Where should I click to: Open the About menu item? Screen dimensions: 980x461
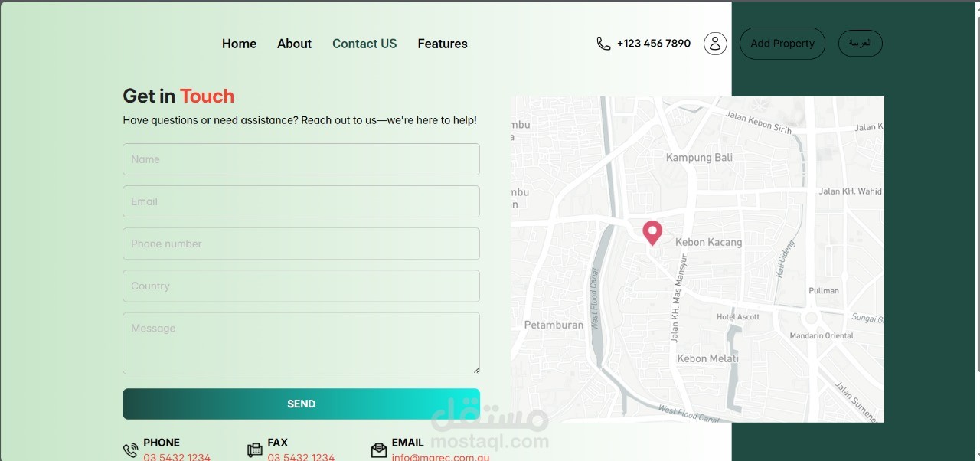(294, 44)
